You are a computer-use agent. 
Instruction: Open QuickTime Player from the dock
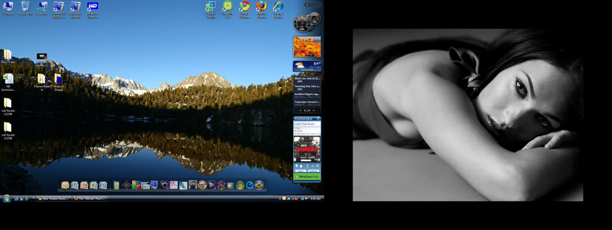coord(250,185)
